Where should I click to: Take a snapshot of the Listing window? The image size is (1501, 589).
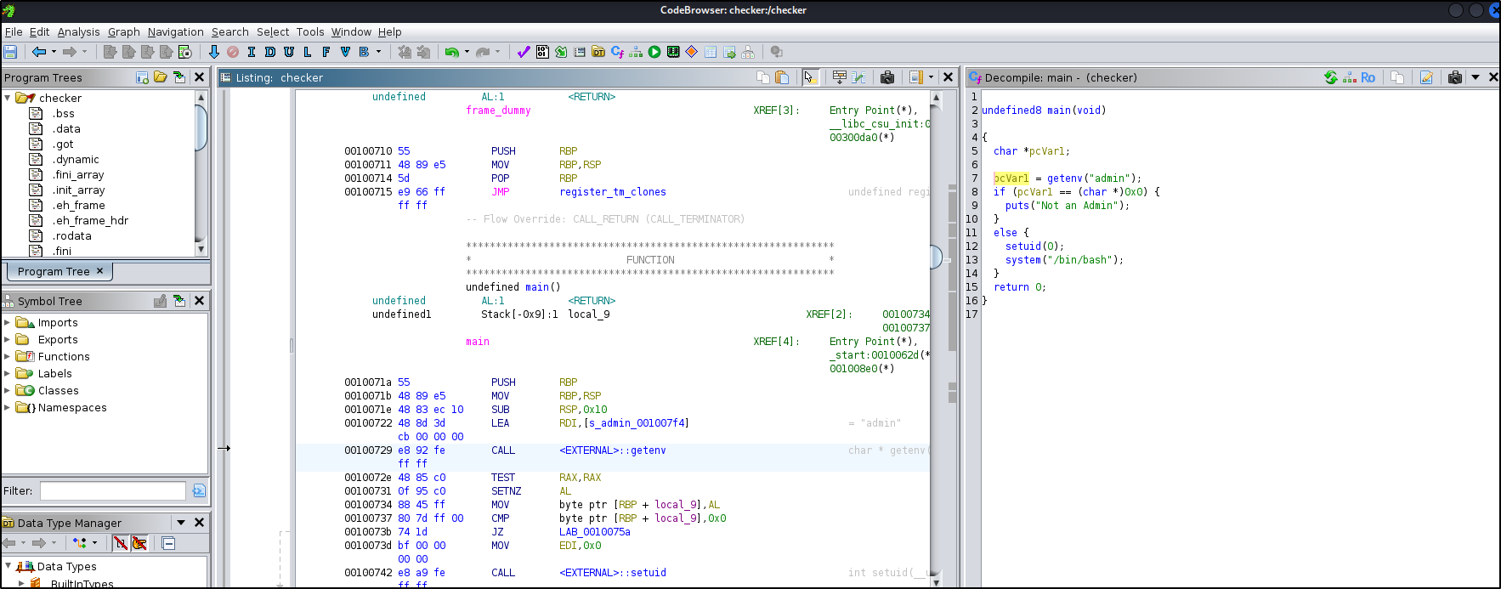tap(887, 77)
